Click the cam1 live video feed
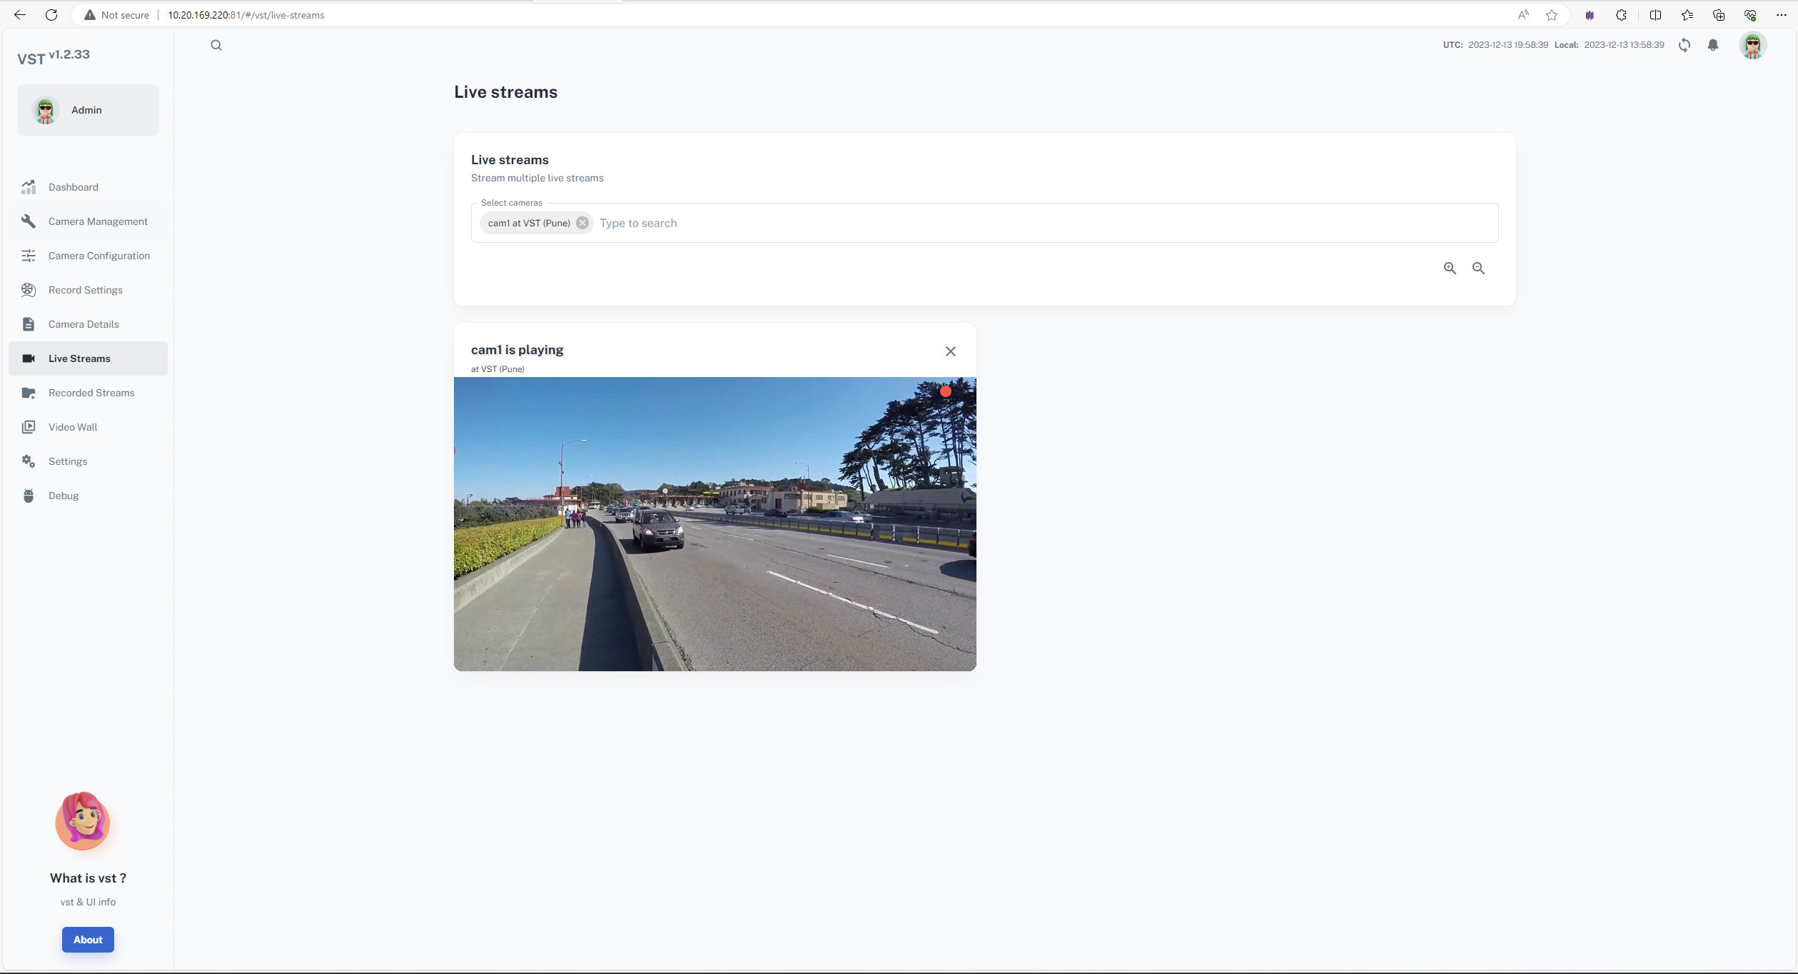 pos(714,523)
